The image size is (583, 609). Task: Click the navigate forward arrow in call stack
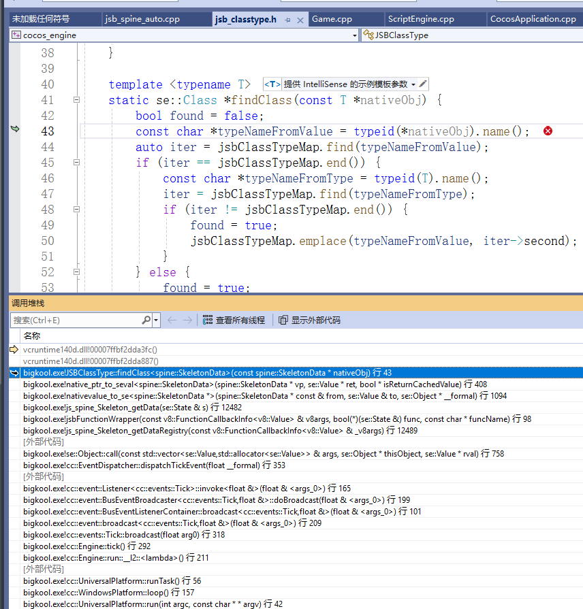pyautogui.click(x=188, y=320)
